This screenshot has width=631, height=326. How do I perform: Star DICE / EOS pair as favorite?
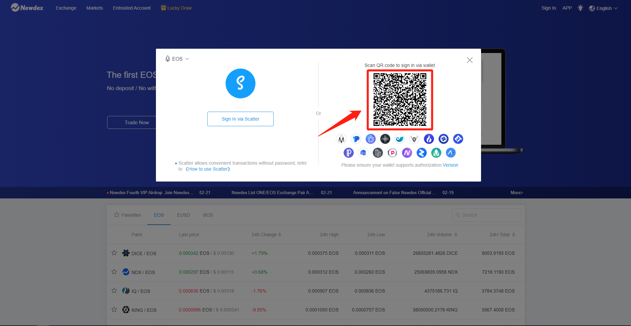114,253
